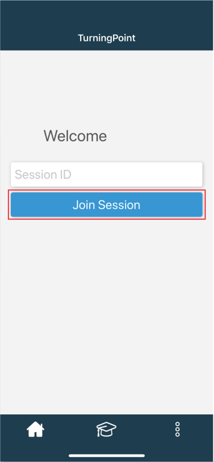Open the graduation cap Courses icon
This screenshot has height=462, width=214.
tap(106, 430)
